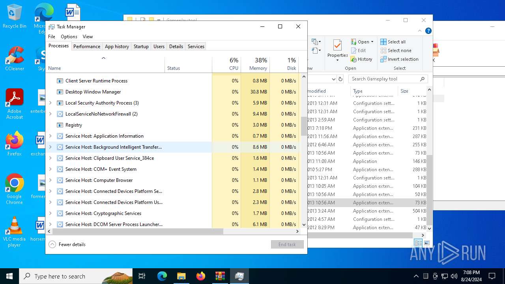This screenshot has height=284, width=505.
Task: Open the Options menu in Task Manager
Action: tap(69, 37)
